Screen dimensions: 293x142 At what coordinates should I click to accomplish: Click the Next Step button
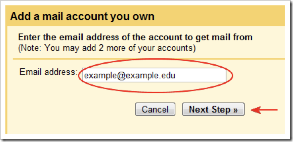coord(213,110)
